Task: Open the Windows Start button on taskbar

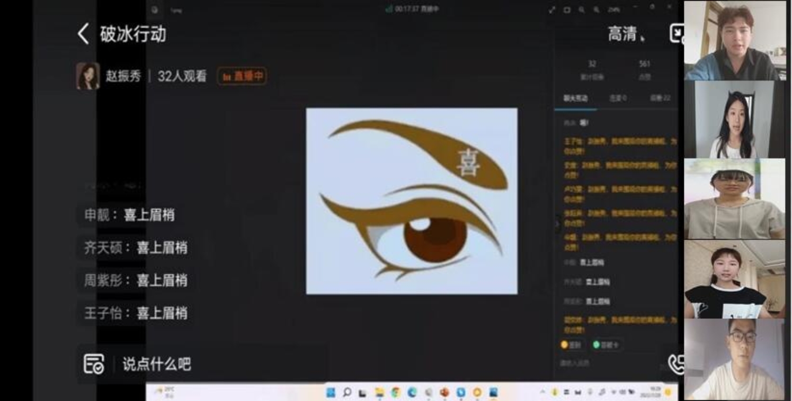Action: coord(331,393)
